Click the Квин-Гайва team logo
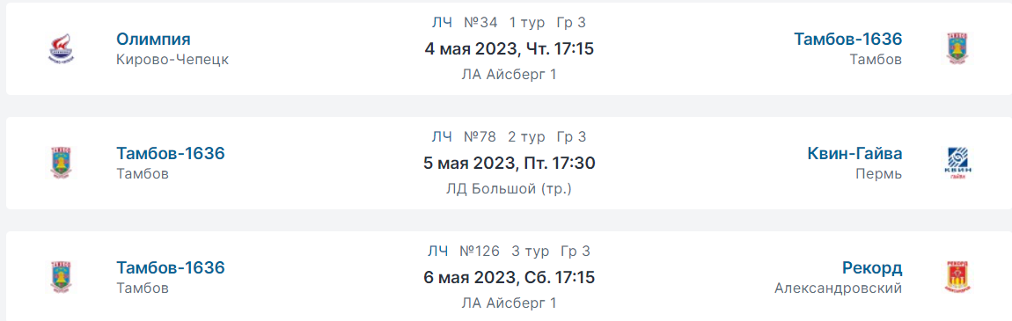This screenshot has width=1012, height=321. (x=957, y=163)
